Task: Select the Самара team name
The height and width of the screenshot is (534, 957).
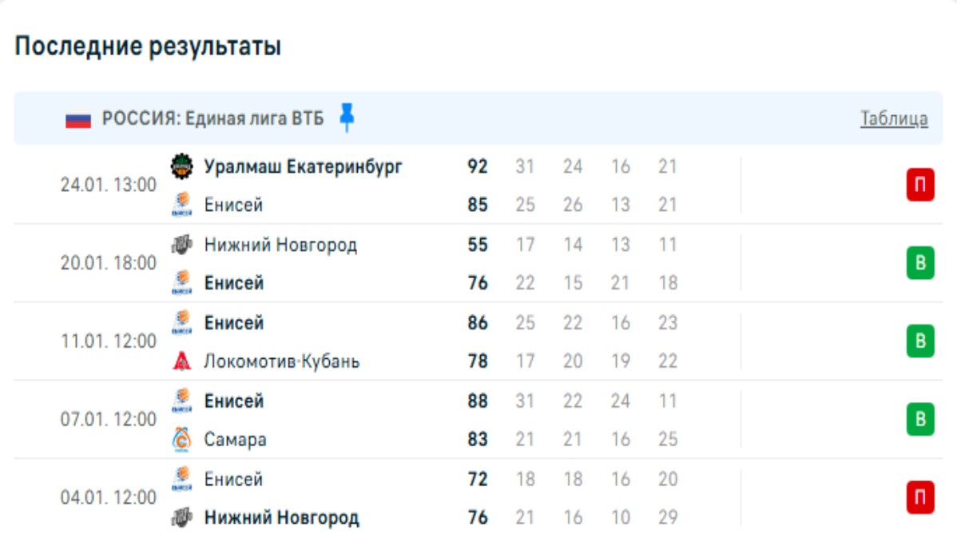Action: coord(235,440)
